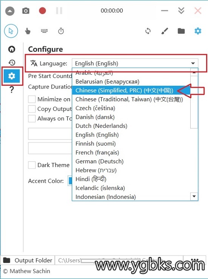This screenshot has height=279, width=208.
Task: Check the Always on Top option
Action: click(x=32, y=118)
